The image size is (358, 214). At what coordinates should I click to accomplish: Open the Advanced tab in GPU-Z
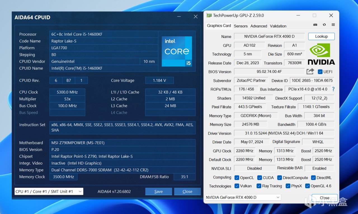(259, 26)
